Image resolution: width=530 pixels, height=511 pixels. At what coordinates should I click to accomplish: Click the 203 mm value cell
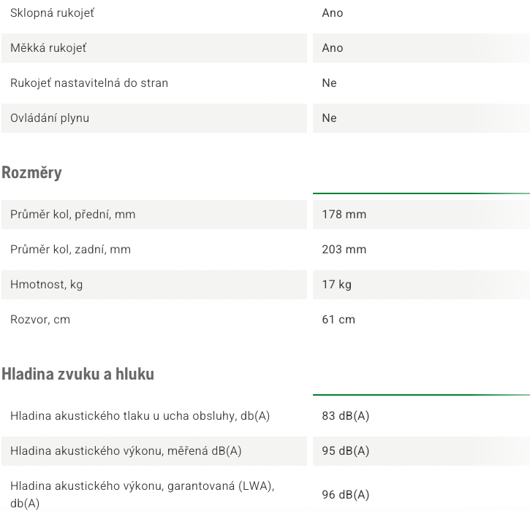point(421,250)
